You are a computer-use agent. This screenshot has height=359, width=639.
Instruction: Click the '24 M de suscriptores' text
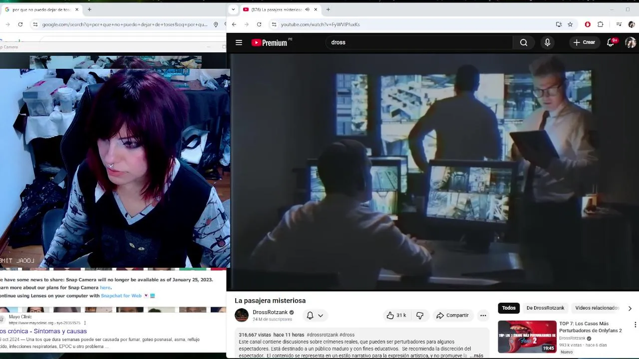[272, 319]
